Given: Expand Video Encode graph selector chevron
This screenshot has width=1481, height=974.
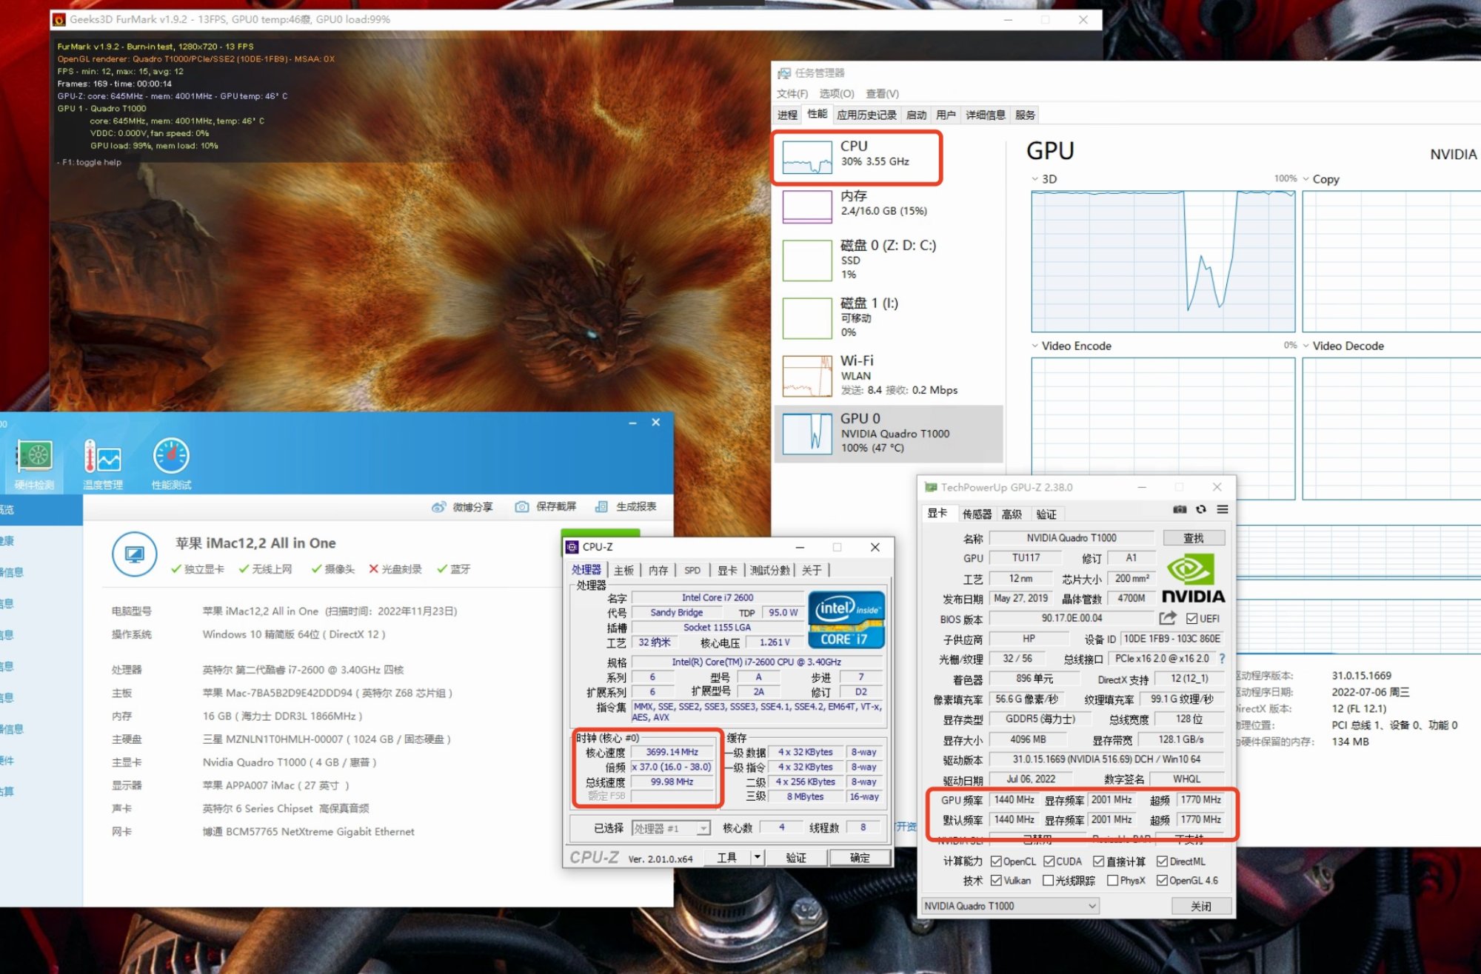Looking at the screenshot, I should pos(1034,346).
